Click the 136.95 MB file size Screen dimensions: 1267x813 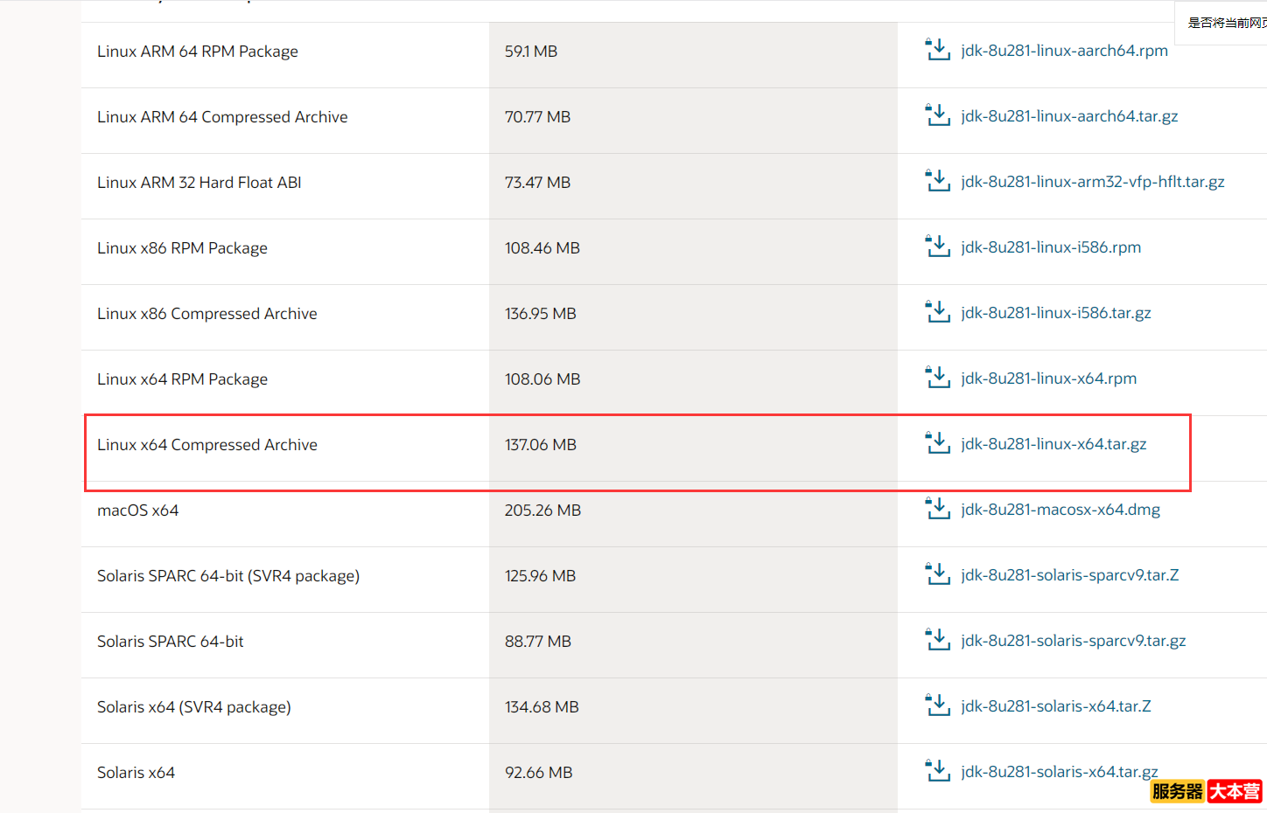(x=541, y=314)
